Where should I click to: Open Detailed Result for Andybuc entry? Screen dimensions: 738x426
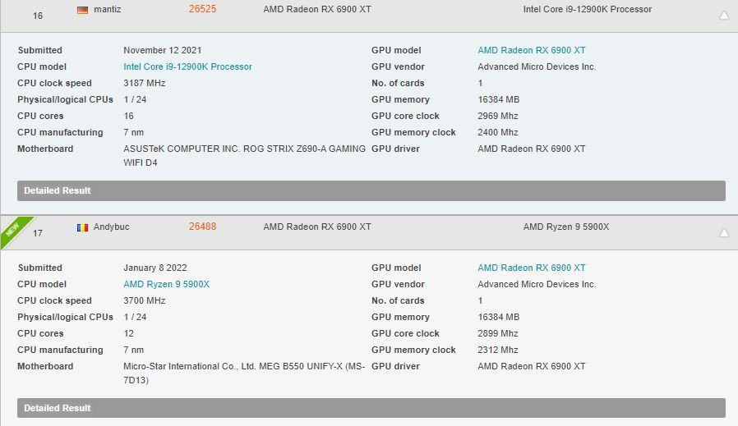pos(371,408)
